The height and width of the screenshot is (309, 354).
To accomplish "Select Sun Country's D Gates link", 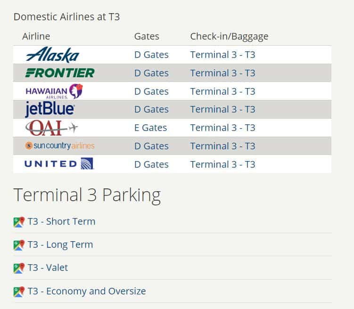I will pos(151,146).
